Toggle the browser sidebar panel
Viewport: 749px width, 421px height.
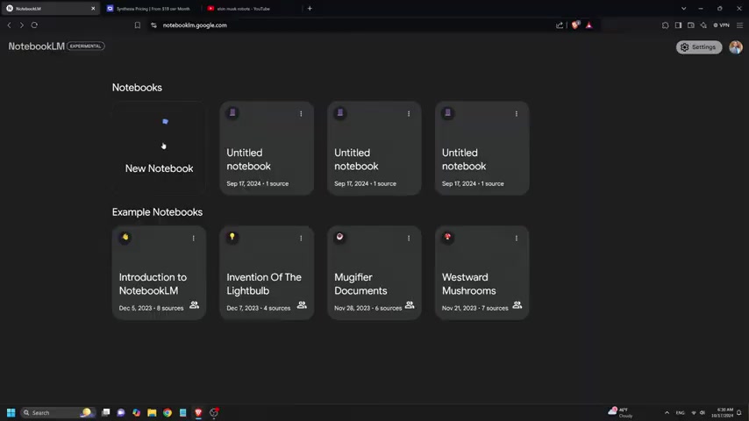point(678,25)
